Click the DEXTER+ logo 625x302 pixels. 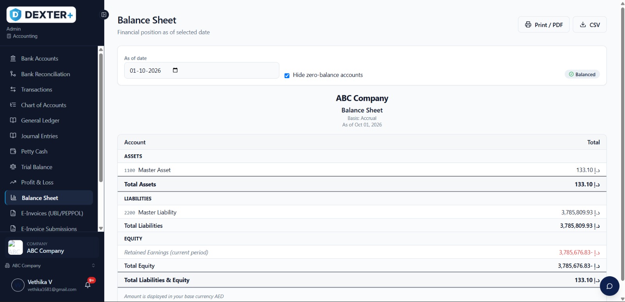[41, 15]
